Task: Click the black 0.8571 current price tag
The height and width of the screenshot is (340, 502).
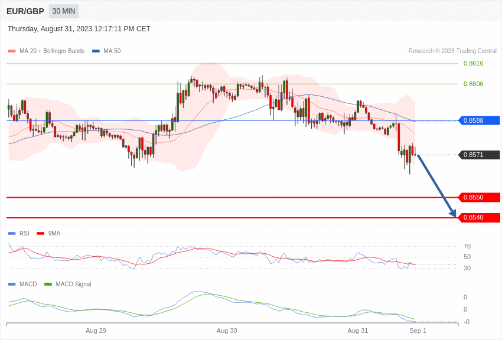Action: coord(480,155)
